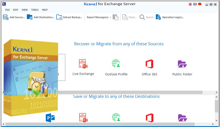Click the Operation Logs gear document icon
Viewport: 220px width, 127px height.
tap(158, 17)
